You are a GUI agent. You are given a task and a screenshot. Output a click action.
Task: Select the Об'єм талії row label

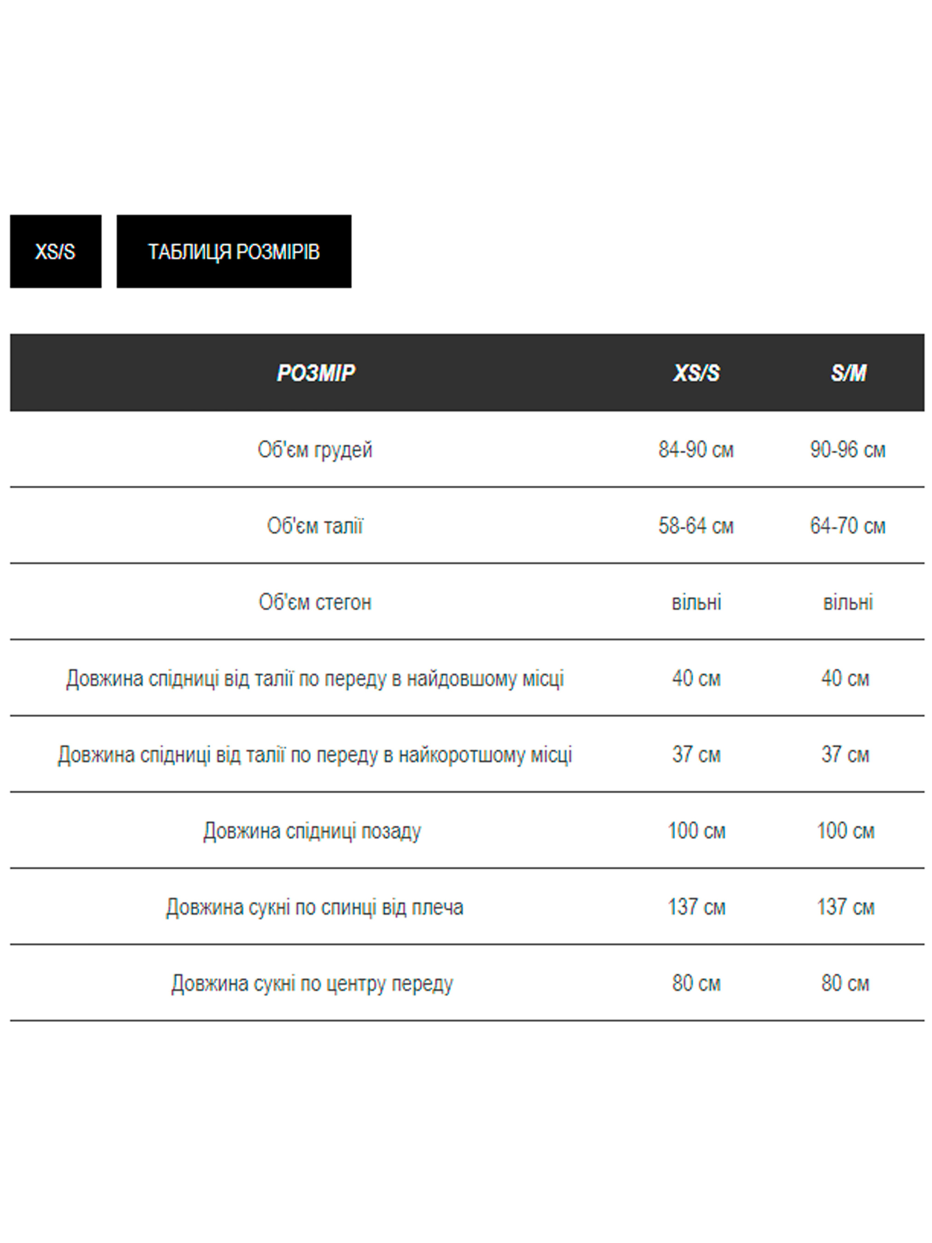tap(315, 526)
